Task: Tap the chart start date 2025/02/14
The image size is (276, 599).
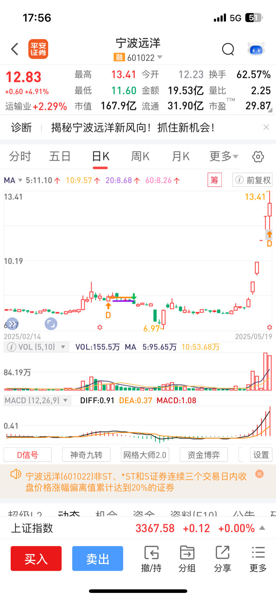Action: tap(22, 336)
